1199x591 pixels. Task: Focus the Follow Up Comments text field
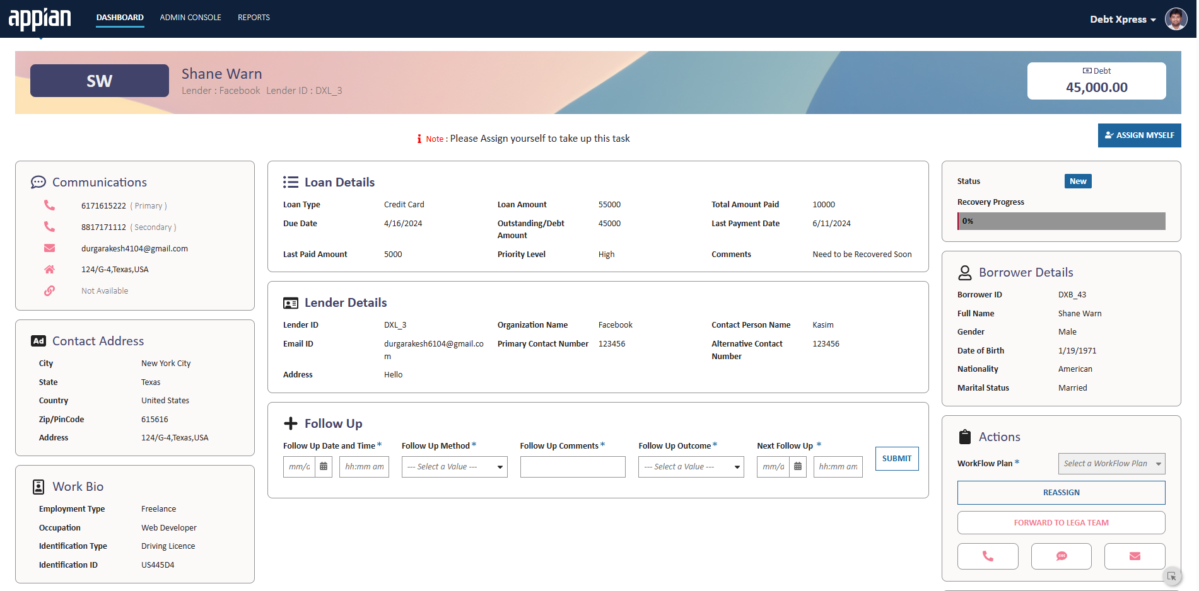coord(572,467)
